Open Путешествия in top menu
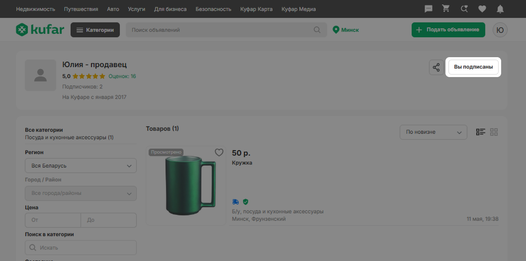The width and height of the screenshot is (526, 261). (x=81, y=9)
